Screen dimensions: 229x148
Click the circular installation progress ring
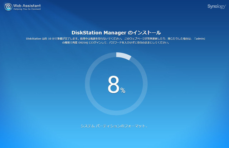116,84
